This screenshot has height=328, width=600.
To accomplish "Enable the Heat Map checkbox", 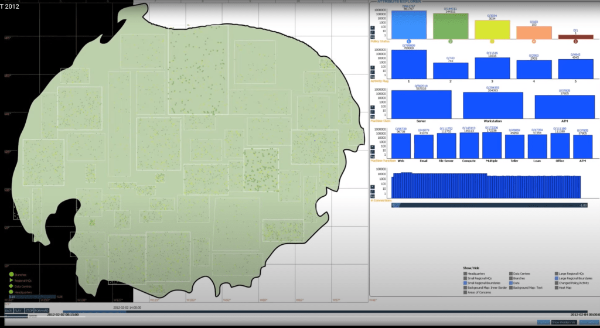I will (x=557, y=288).
